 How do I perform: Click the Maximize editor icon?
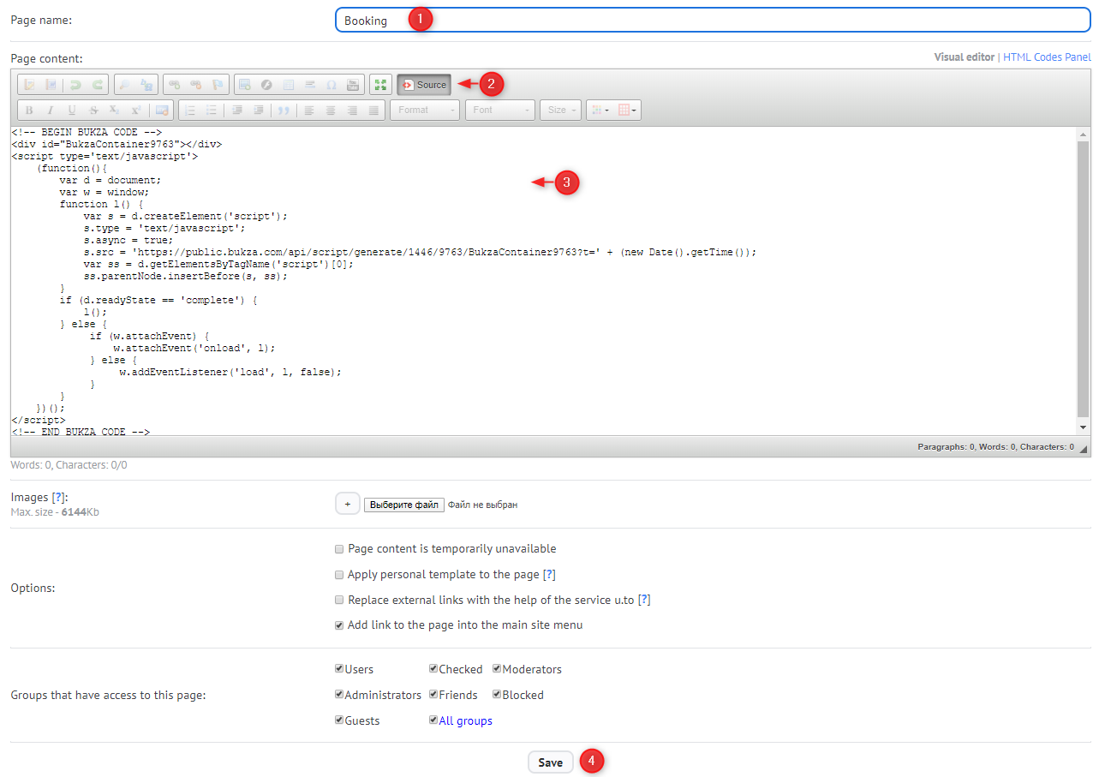point(379,85)
